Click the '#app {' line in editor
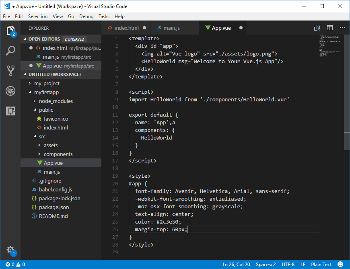Image resolution: width=350 pixels, height=269 pixels. click(138, 184)
